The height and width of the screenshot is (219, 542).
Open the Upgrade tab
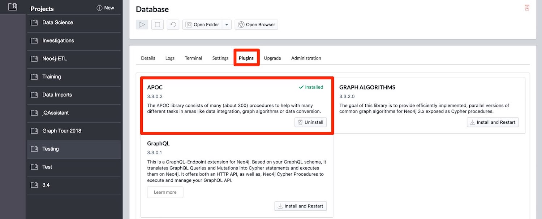(272, 58)
